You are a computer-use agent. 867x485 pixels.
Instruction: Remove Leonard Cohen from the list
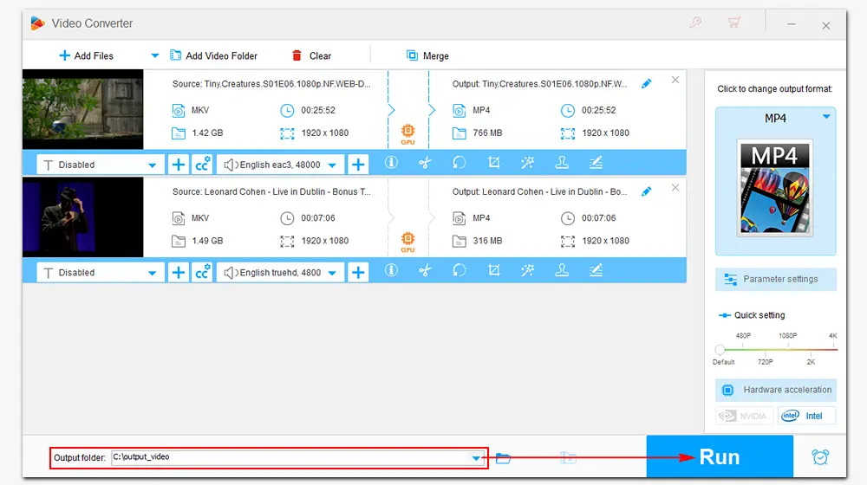click(x=675, y=188)
